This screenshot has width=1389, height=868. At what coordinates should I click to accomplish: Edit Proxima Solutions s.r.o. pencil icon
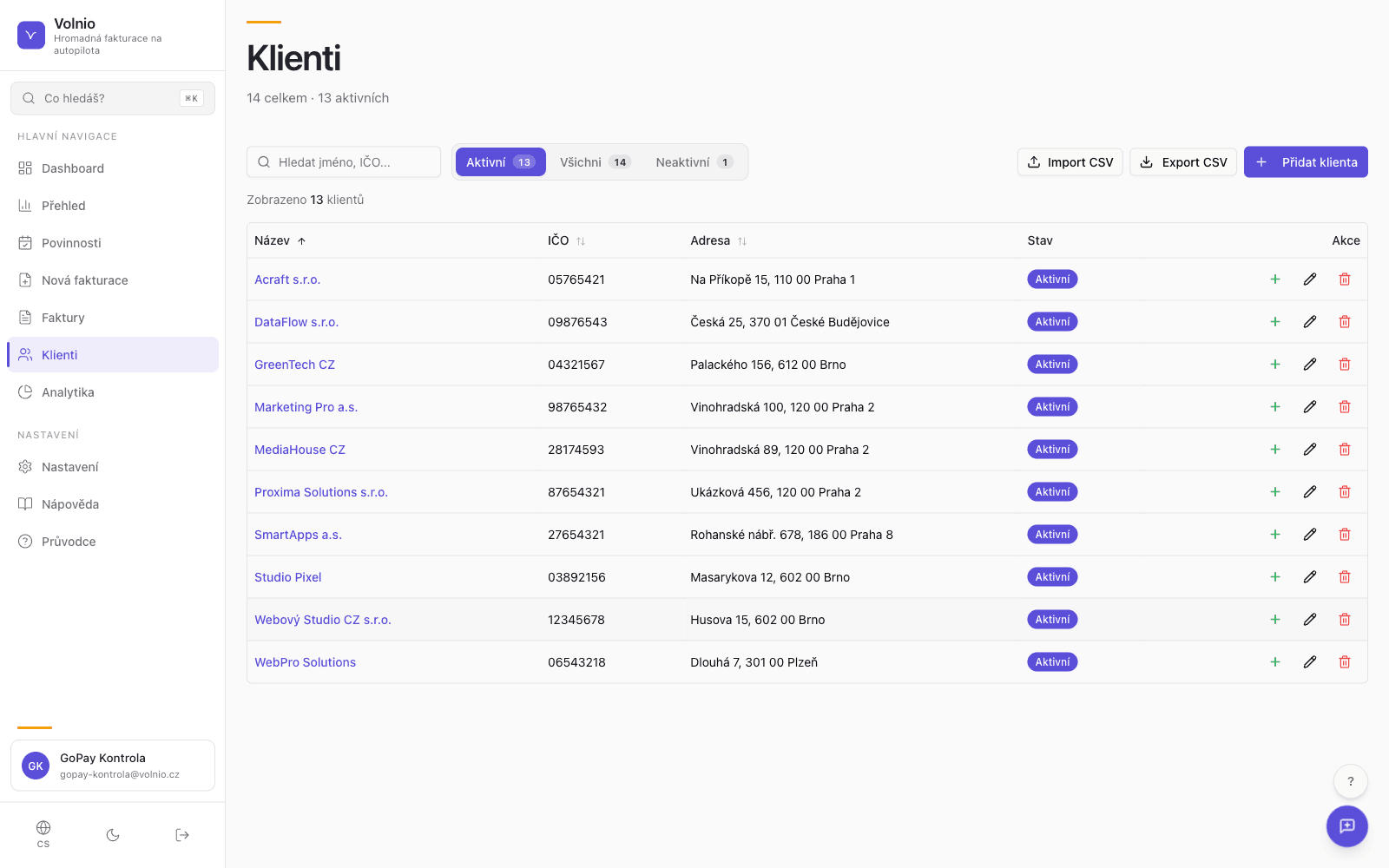pos(1310,492)
